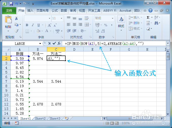Switch to the 公式 tab
This screenshot has height=128, width=172.
55,11
